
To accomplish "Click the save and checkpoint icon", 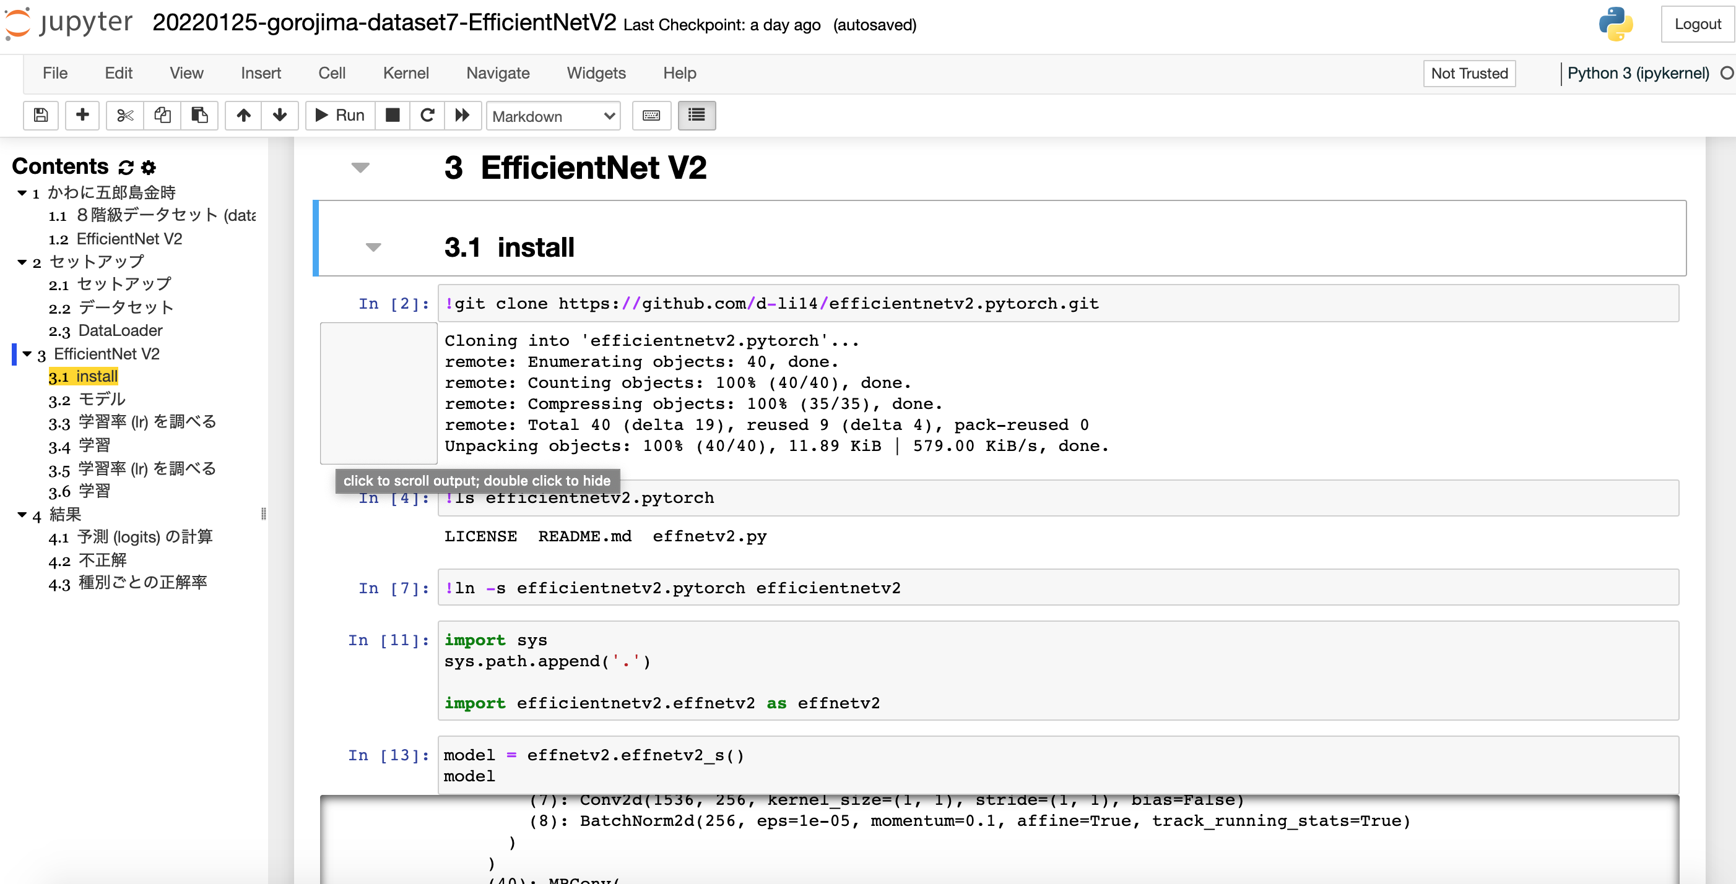I will 40,115.
